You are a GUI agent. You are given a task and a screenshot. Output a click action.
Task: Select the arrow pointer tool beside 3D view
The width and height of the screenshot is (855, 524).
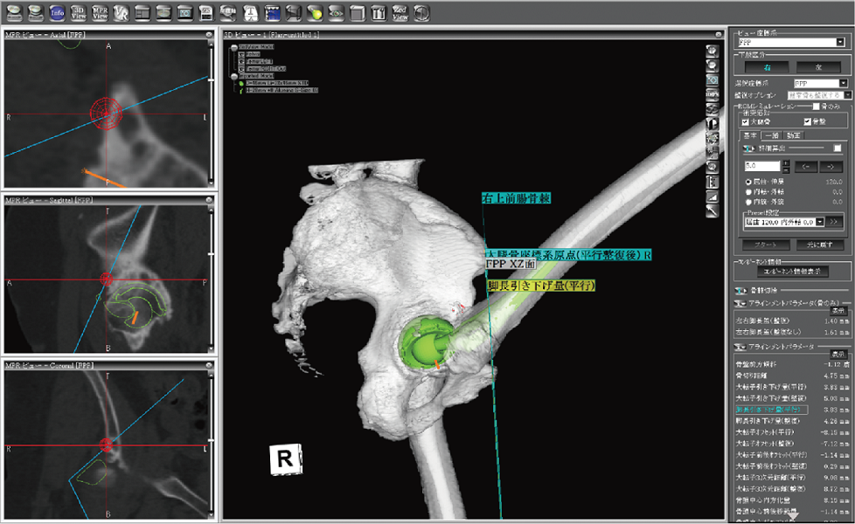pos(712,210)
